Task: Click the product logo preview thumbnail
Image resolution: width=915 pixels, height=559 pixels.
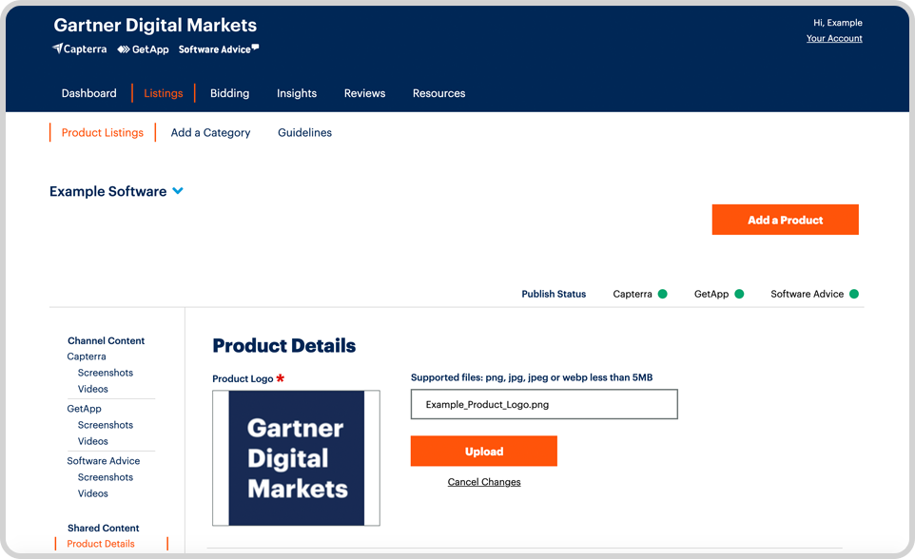Action: point(296,458)
